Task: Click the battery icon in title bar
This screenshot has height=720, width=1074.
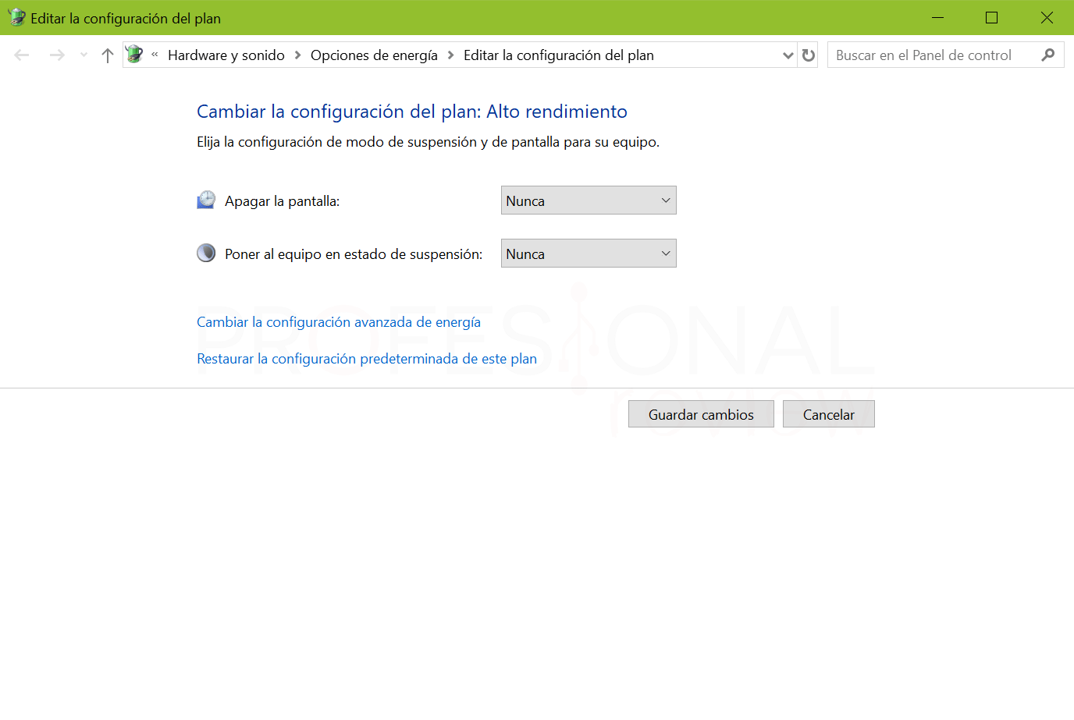Action: [x=16, y=18]
